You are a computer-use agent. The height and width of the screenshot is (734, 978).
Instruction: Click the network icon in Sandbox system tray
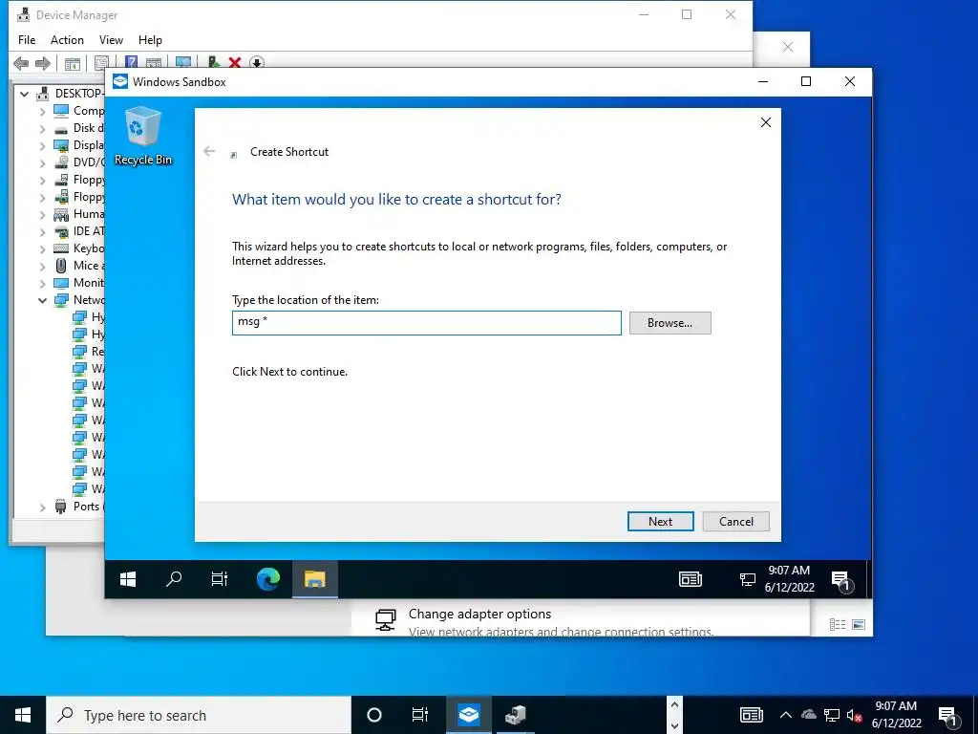tap(747, 579)
